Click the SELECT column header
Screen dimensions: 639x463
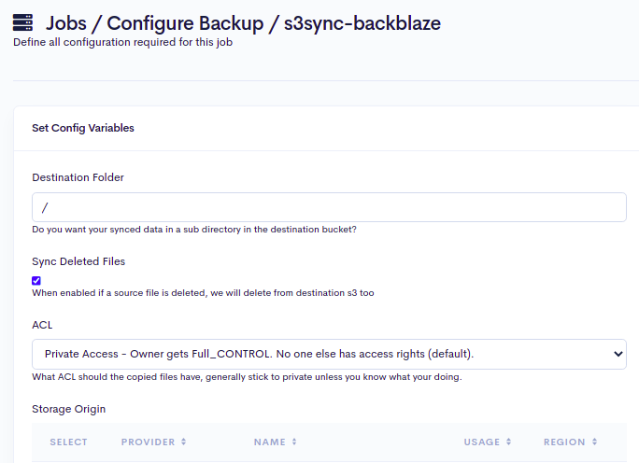[68, 442]
